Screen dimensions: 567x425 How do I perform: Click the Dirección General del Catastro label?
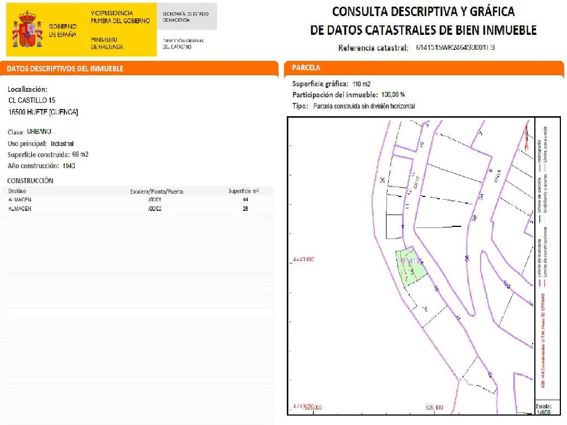[x=183, y=44]
